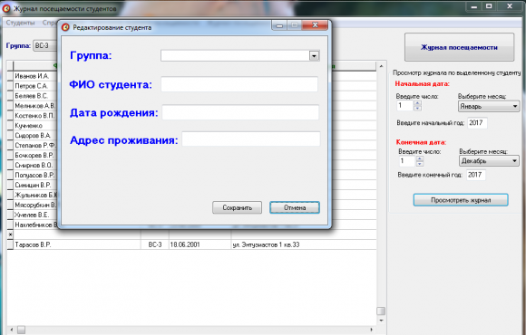Click the table's vertical scrollbar thumb

coord(381,311)
